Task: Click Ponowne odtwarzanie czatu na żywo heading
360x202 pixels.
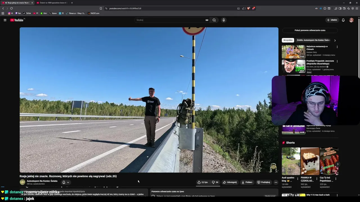Action: (x=168, y=192)
